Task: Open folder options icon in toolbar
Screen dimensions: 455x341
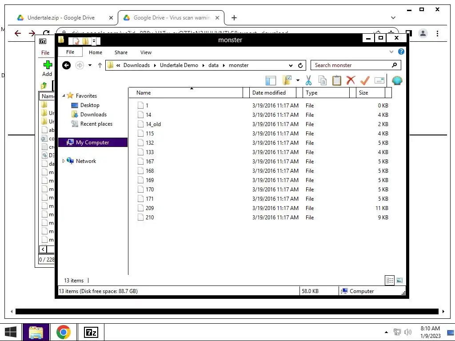Action: (287, 80)
